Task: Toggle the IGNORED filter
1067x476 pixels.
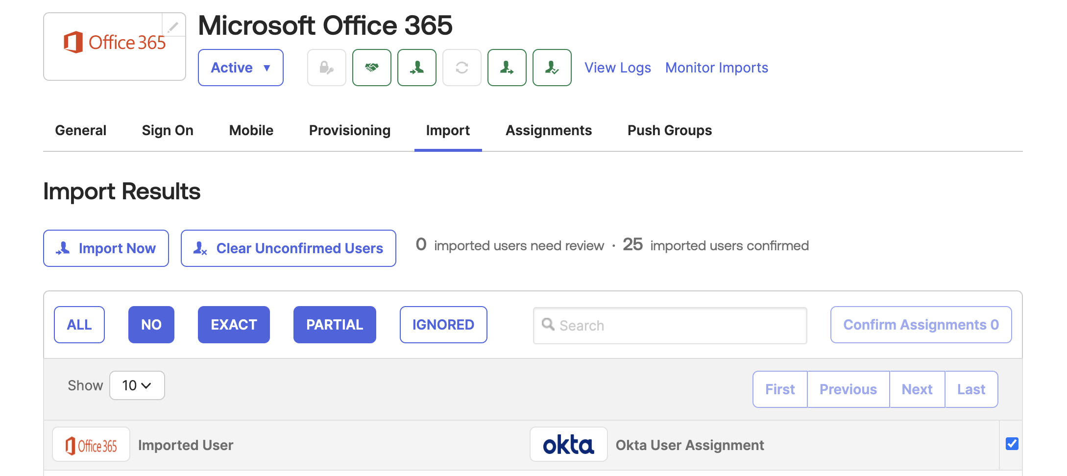Action: click(x=443, y=325)
